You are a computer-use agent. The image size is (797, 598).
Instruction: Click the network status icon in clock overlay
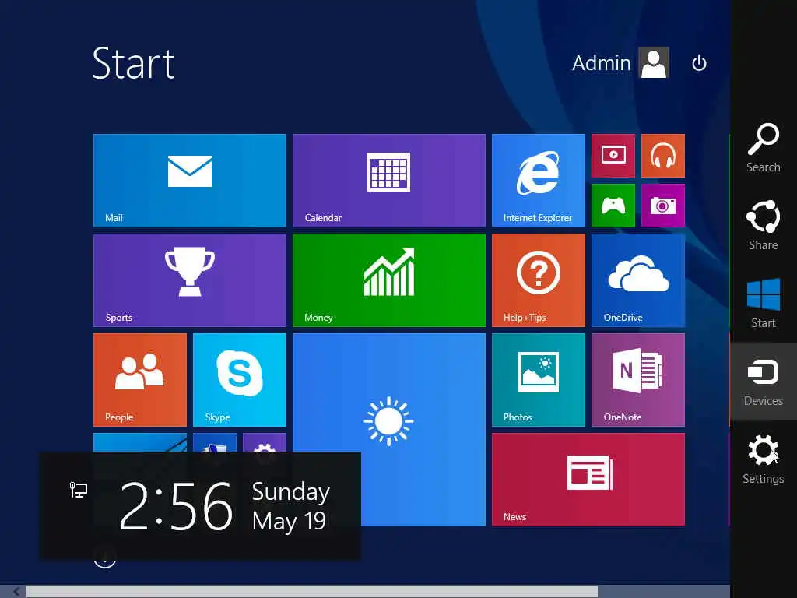(x=79, y=490)
